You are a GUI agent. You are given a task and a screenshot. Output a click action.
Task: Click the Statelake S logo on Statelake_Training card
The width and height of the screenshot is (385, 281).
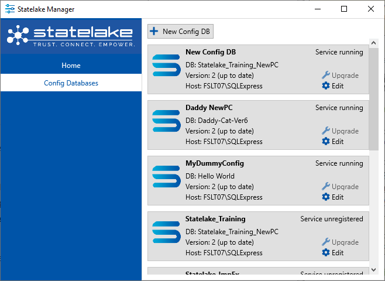tap(166, 232)
